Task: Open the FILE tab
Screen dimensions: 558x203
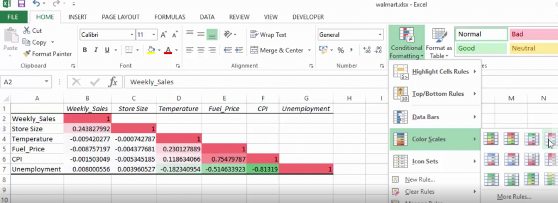Action: pos(13,17)
